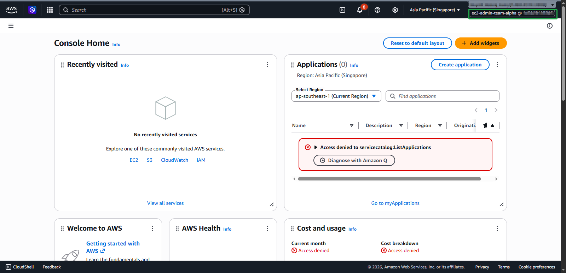566x273 pixels.
Task: Grab the Cost and usage drag handle
Action: click(x=292, y=229)
